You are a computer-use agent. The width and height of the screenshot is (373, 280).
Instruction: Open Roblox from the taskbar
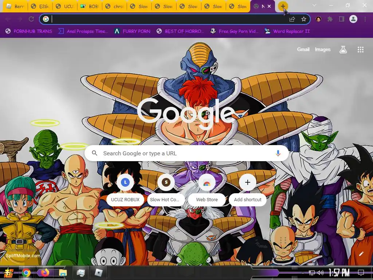point(98,273)
